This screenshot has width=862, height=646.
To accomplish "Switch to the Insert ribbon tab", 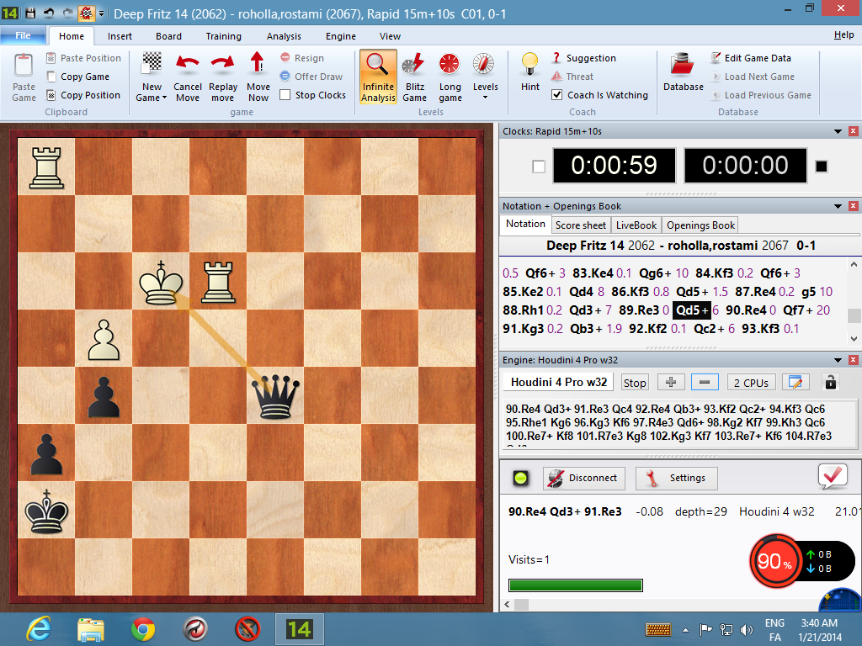I will [120, 36].
